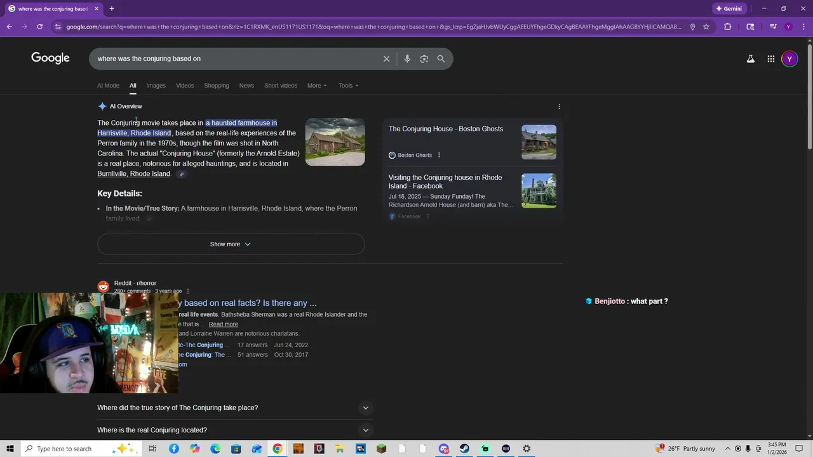Switch to Short videos tab
The image size is (813, 457).
point(281,86)
